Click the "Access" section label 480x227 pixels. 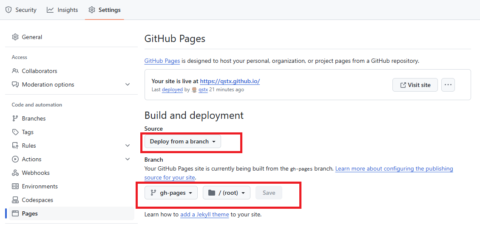pos(19,57)
